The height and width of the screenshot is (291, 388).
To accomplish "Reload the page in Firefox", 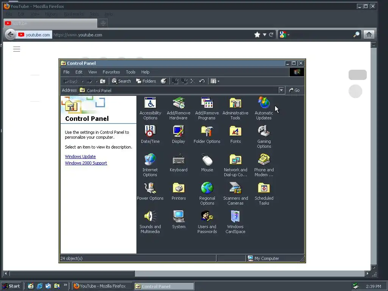I will pyautogui.click(x=271, y=34).
